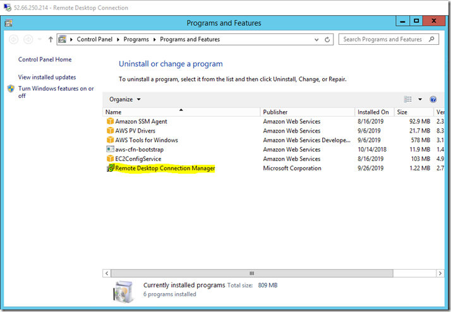Select the Programs and Features breadcrumb
This screenshot has height=312, width=451.
(x=190, y=39)
